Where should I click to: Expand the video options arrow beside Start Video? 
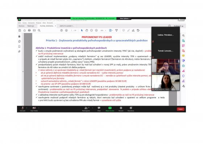[x=39, y=108]
